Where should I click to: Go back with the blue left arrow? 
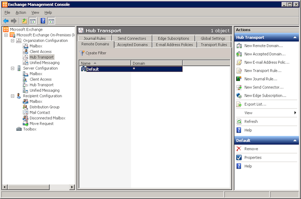click(x=6, y=21)
